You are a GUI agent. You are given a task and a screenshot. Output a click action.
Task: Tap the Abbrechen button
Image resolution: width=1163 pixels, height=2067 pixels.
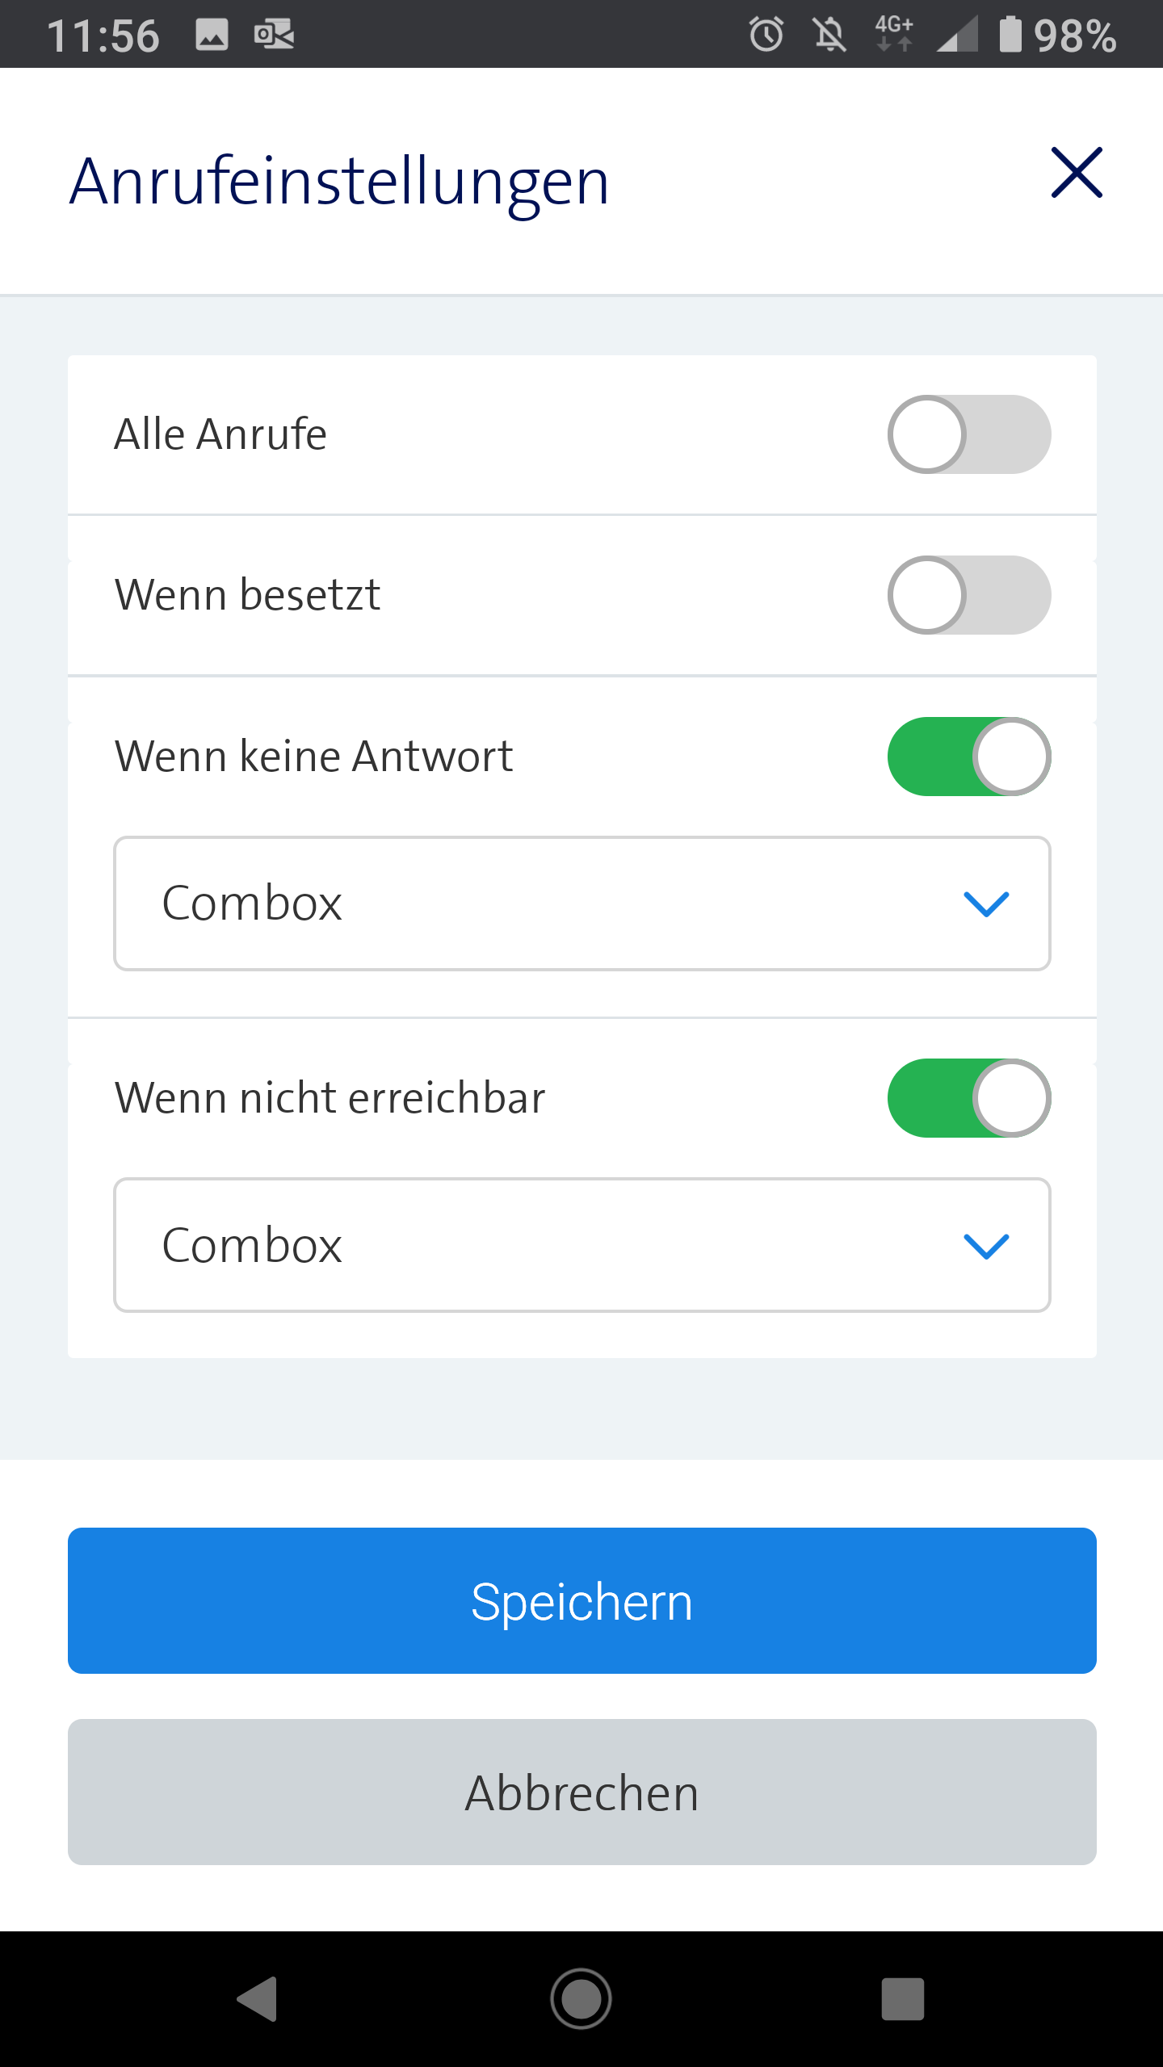581,1792
